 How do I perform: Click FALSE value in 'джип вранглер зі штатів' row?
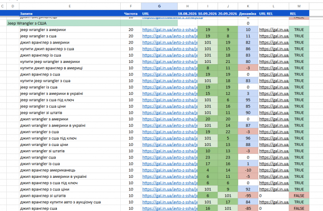point(299,195)
